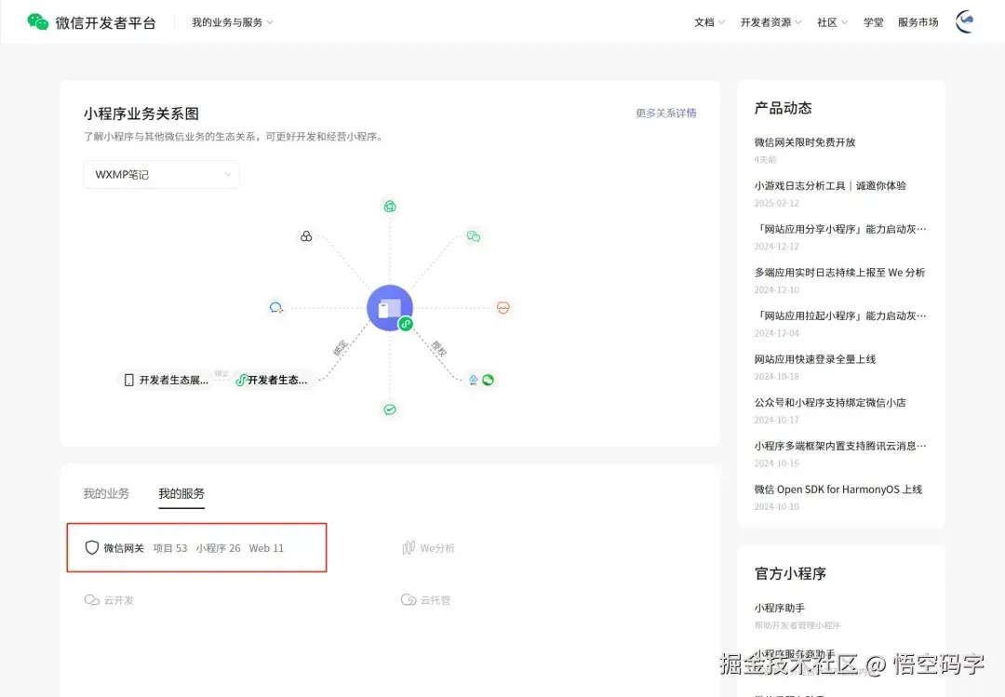
Task: Click 项目 53 count in 微信网关
Action: pyautogui.click(x=170, y=548)
